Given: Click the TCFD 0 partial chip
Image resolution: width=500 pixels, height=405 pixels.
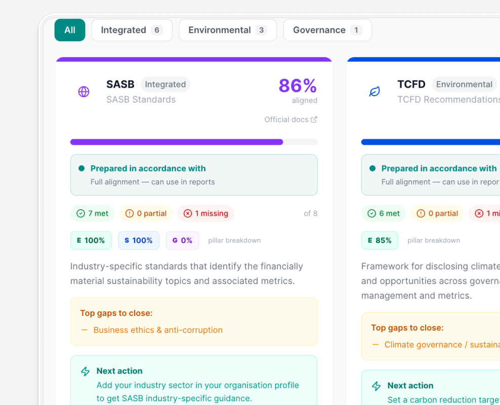Looking at the screenshot, I should [437, 213].
